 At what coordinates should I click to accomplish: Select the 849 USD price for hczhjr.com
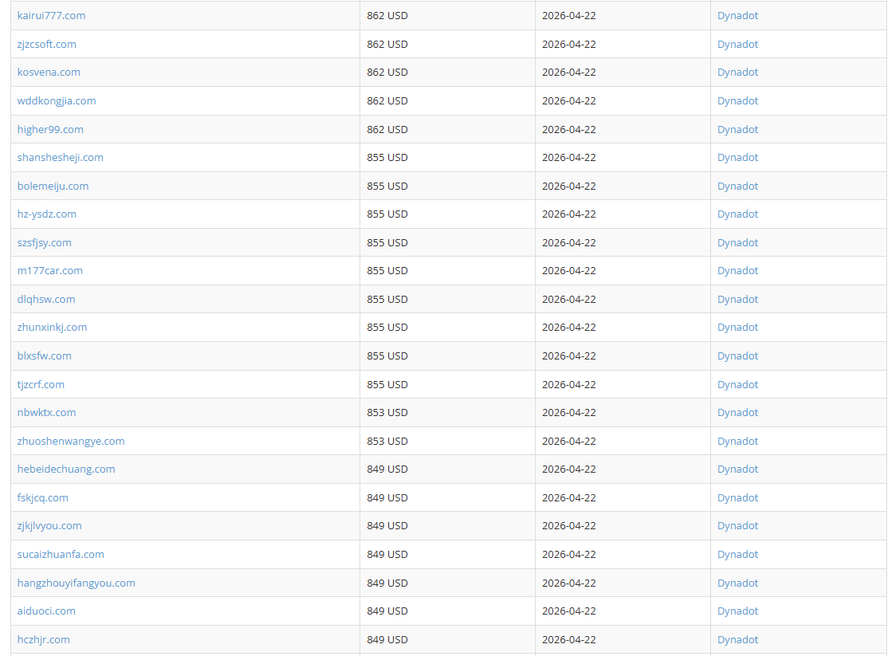[387, 640]
